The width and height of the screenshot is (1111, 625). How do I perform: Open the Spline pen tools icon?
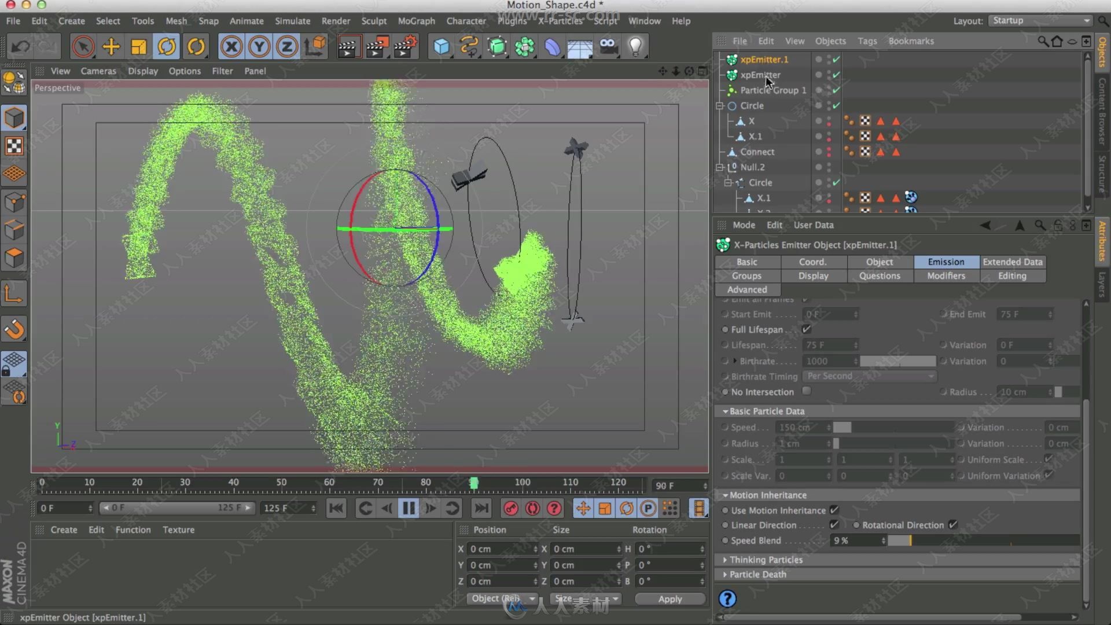pyautogui.click(x=469, y=46)
